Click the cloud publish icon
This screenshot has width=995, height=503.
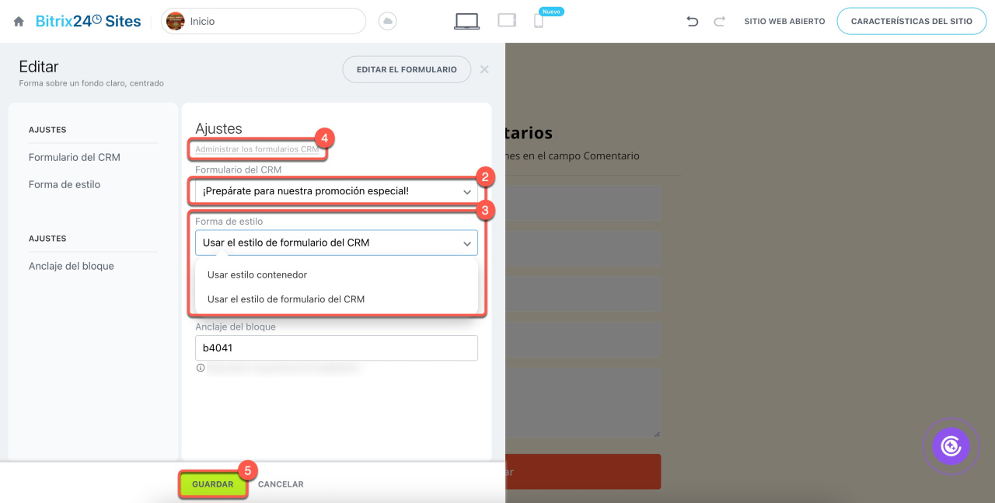387,22
